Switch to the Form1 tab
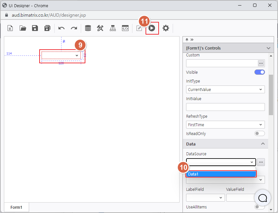Viewport: 278px width, 213px height. click(16, 207)
